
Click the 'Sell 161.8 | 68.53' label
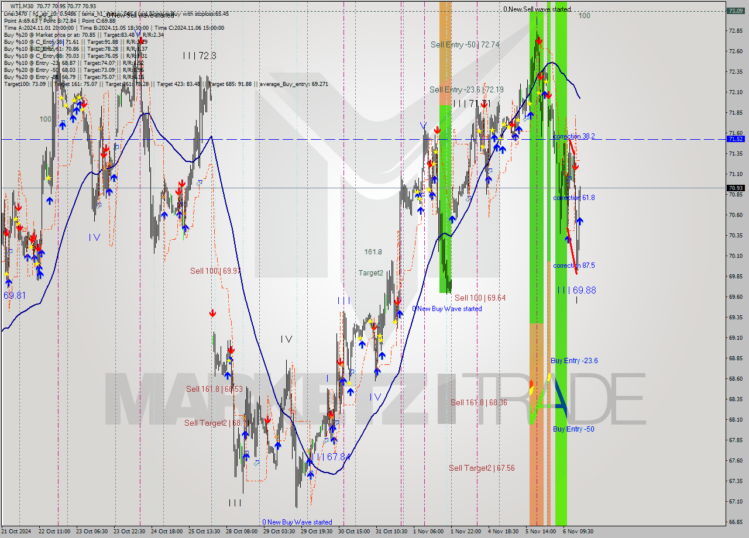click(214, 389)
